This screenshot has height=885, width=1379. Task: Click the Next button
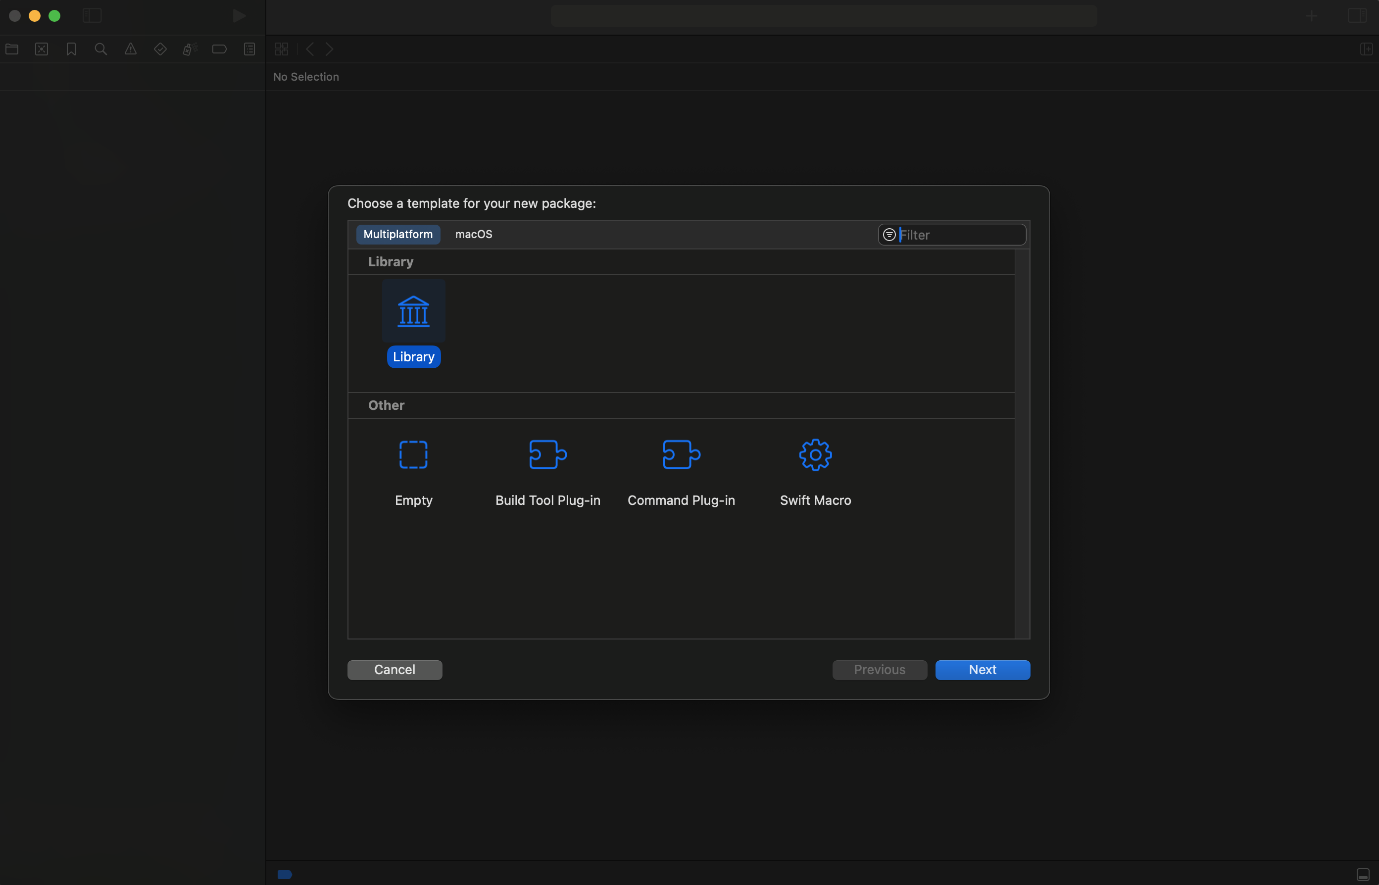pos(982,670)
